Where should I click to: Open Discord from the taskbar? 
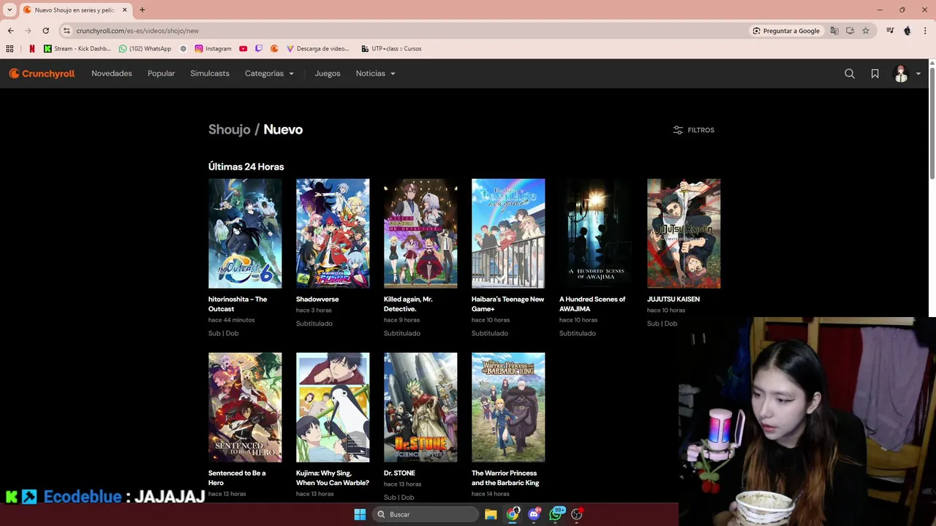[x=534, y=514]
